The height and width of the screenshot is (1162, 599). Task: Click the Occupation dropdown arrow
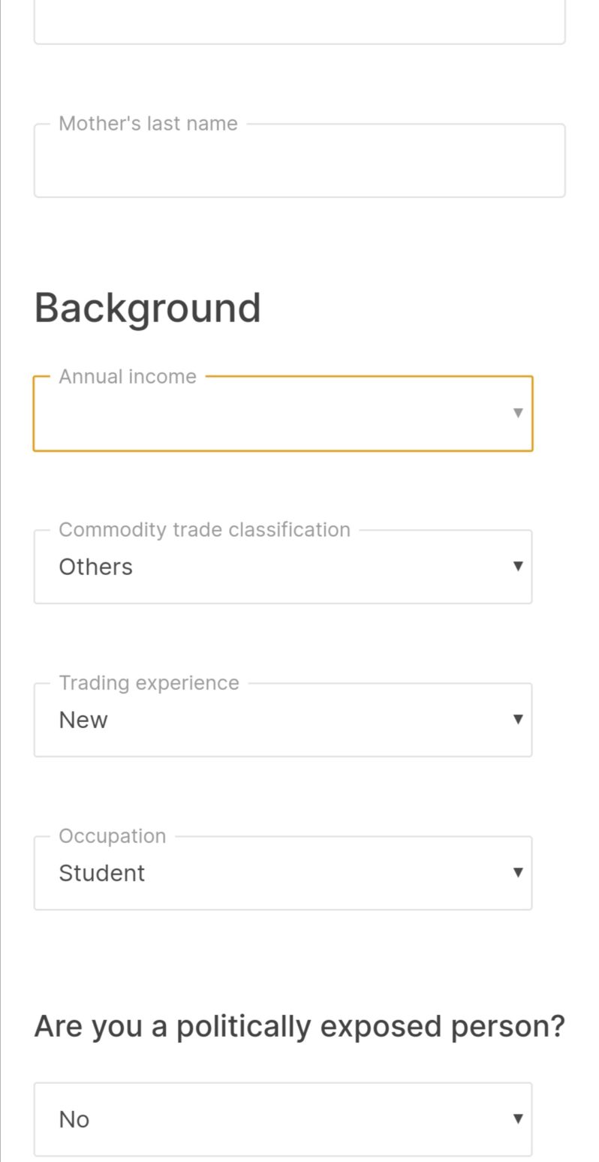517,872
